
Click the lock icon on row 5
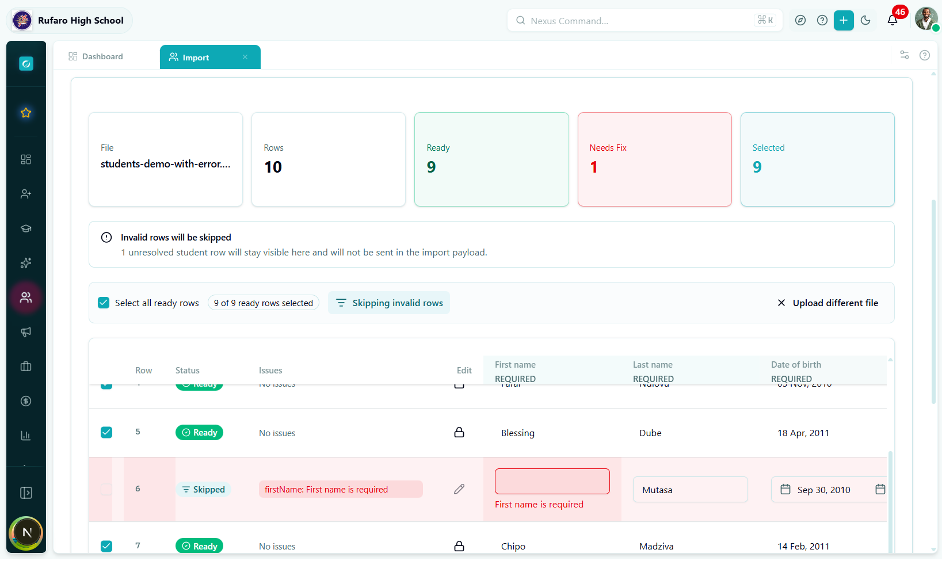click(459, 432)
